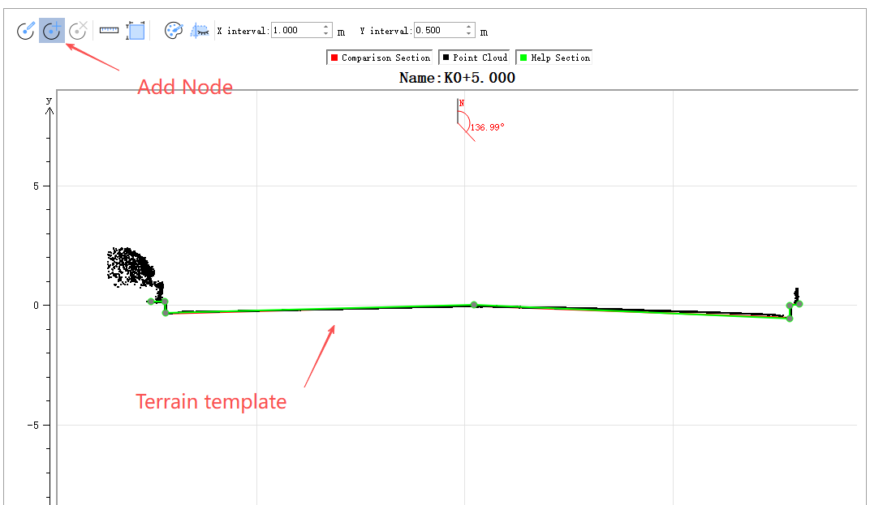Toggle Point Cloud legend visibility
The image size is (870, 505).
pos(475,58)
